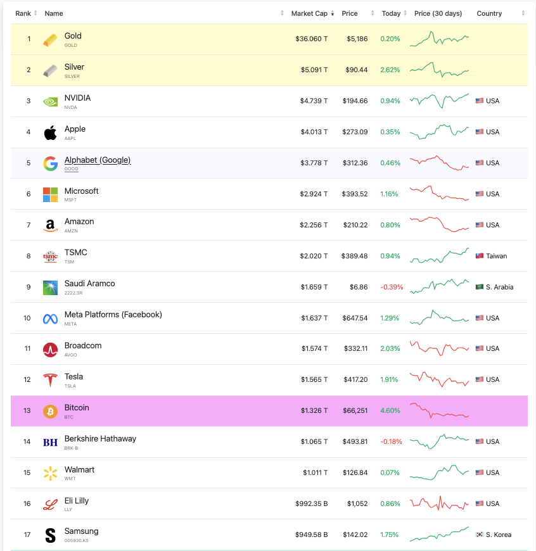536x551 pixels.
Task: Click the NVIDIA logo icon
Action: [x=50, y=101]
